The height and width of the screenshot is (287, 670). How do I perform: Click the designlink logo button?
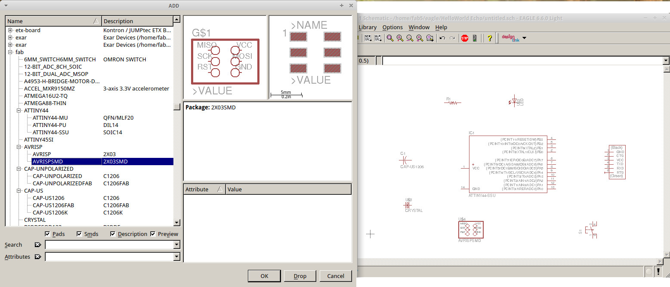pos(510,38)
